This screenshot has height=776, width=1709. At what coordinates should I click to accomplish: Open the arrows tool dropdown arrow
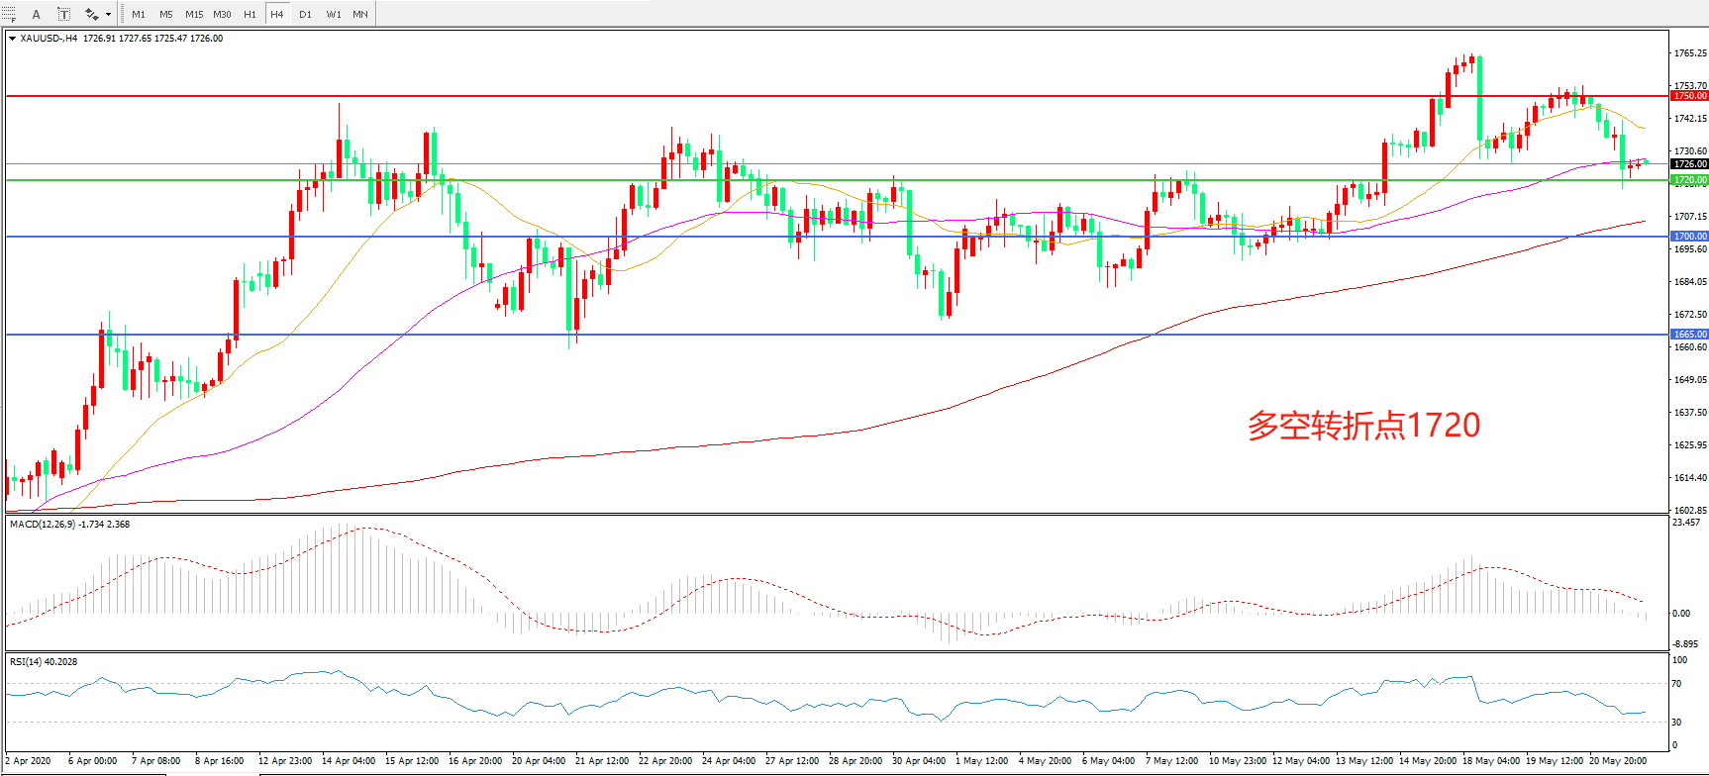(108, 14)
